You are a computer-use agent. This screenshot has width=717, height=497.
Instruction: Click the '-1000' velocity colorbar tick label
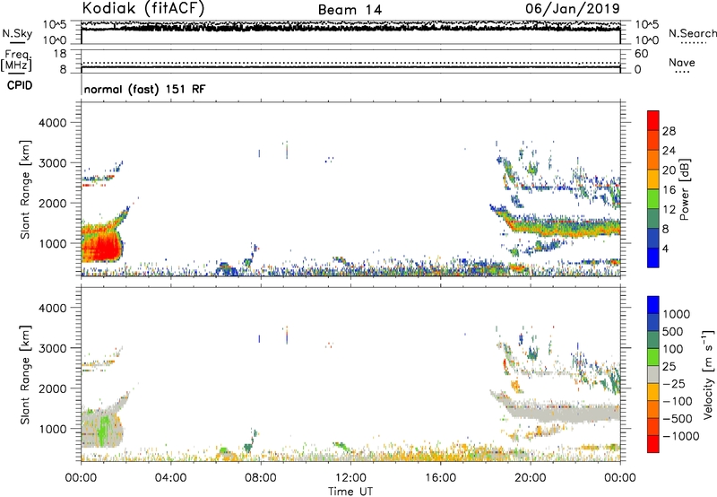click(x=680, y=436)
